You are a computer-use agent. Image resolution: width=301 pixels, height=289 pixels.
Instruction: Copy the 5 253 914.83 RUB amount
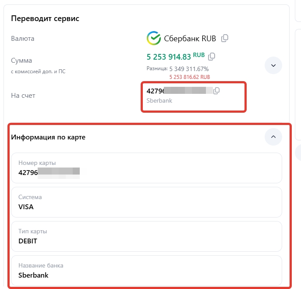(x=212, y=56)
